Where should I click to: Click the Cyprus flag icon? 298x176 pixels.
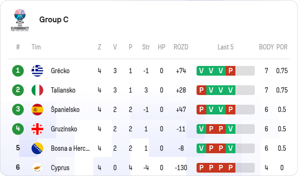coord(37,168)
